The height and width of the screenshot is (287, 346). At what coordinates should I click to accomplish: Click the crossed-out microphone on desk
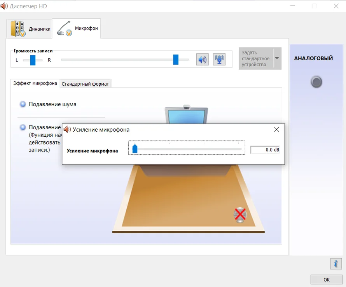click(240, 215)
